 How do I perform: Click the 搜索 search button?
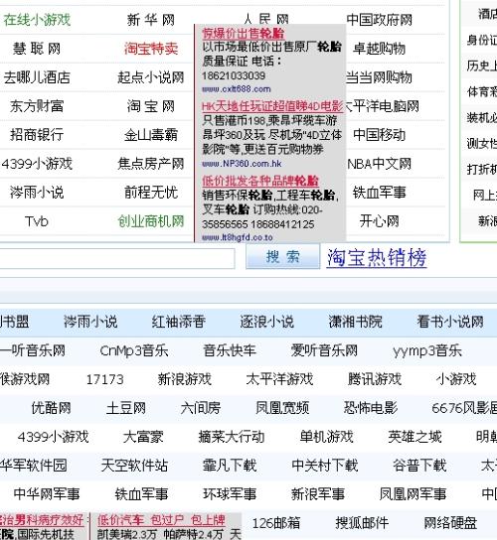click(x=282, y=256)
